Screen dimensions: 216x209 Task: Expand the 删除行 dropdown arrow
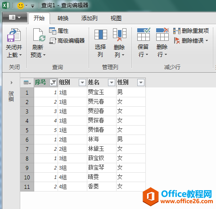point(166,55)
